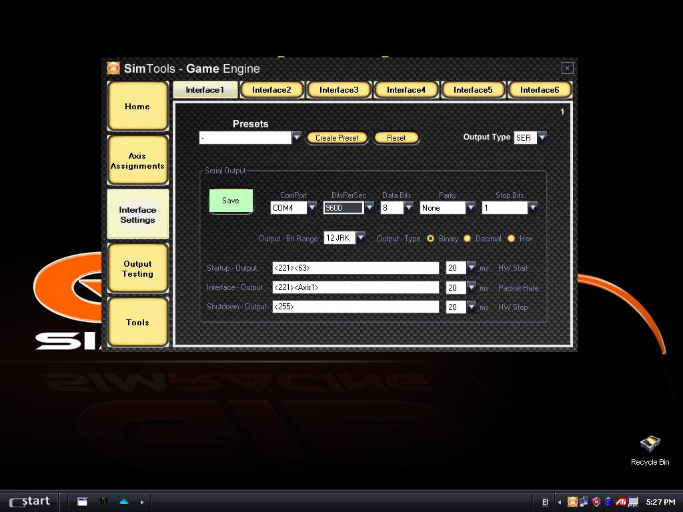Click the Reset button
The image size is (683, 512).
pyautogui.click(x=396, y=138)
